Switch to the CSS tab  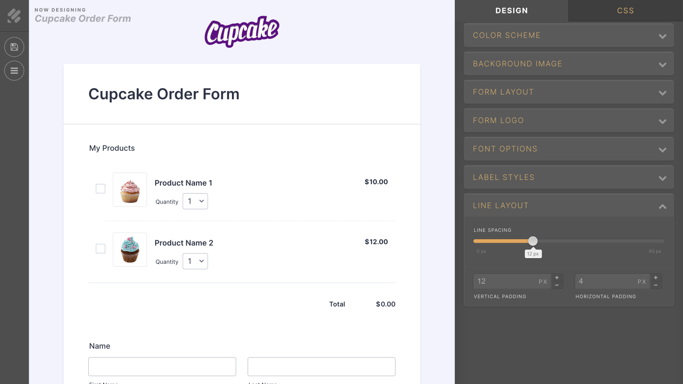[x=625, y=11]
